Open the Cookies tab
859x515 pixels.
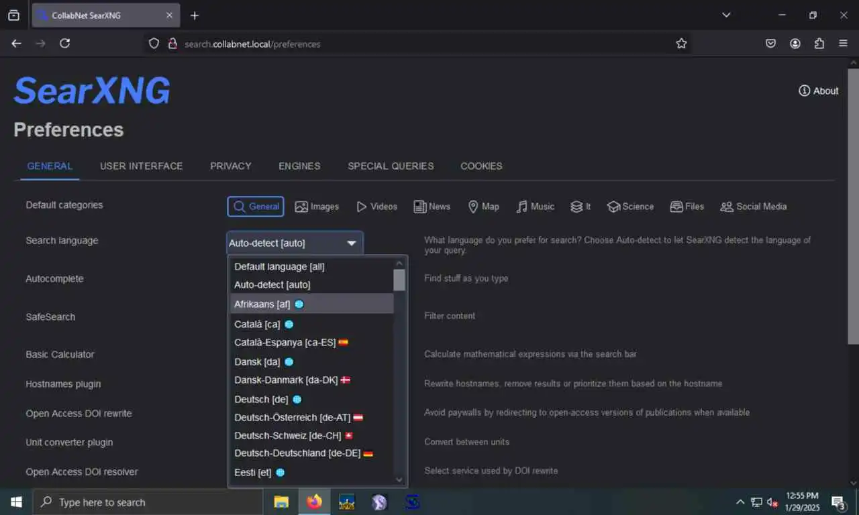(x=481, y=166)
